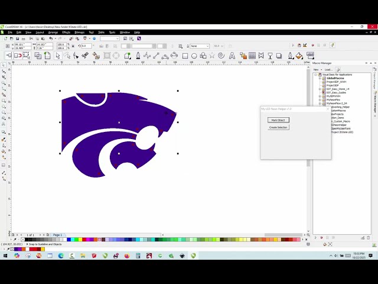Click the red Record macro button in the top toolbar
Image resolution: width=378 pixels, height=284 pixels.
312,46
